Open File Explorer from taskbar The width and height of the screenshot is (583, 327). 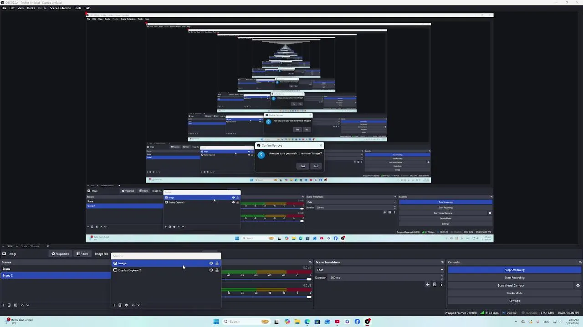point(297,322)
